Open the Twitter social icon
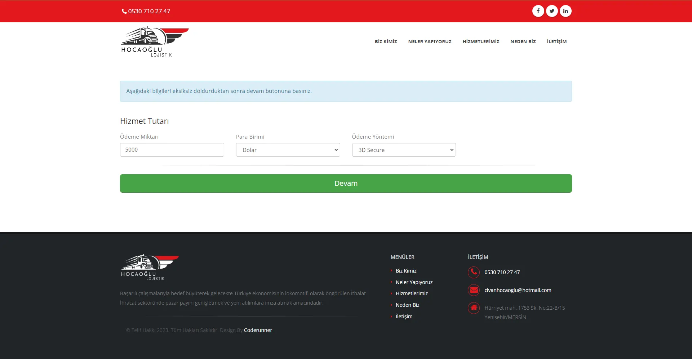Image resolution: width=692 pixels, height=359 pixels. point(552,11)
